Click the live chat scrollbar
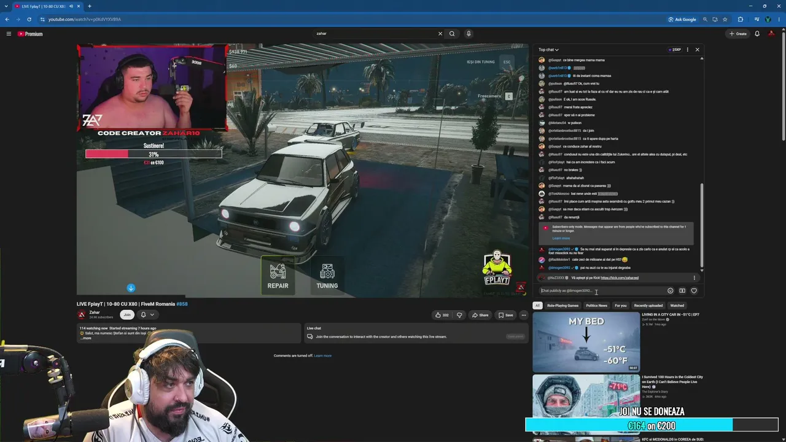Image resolution: width=786 pixels, height=442 pixels. pos(702,225)
